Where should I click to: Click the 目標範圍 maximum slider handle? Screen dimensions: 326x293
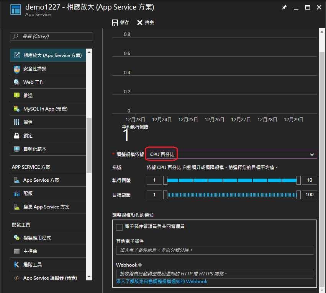click(x=298, y=195)
